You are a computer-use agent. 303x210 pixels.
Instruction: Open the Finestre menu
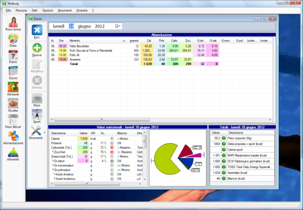point(82,11)
